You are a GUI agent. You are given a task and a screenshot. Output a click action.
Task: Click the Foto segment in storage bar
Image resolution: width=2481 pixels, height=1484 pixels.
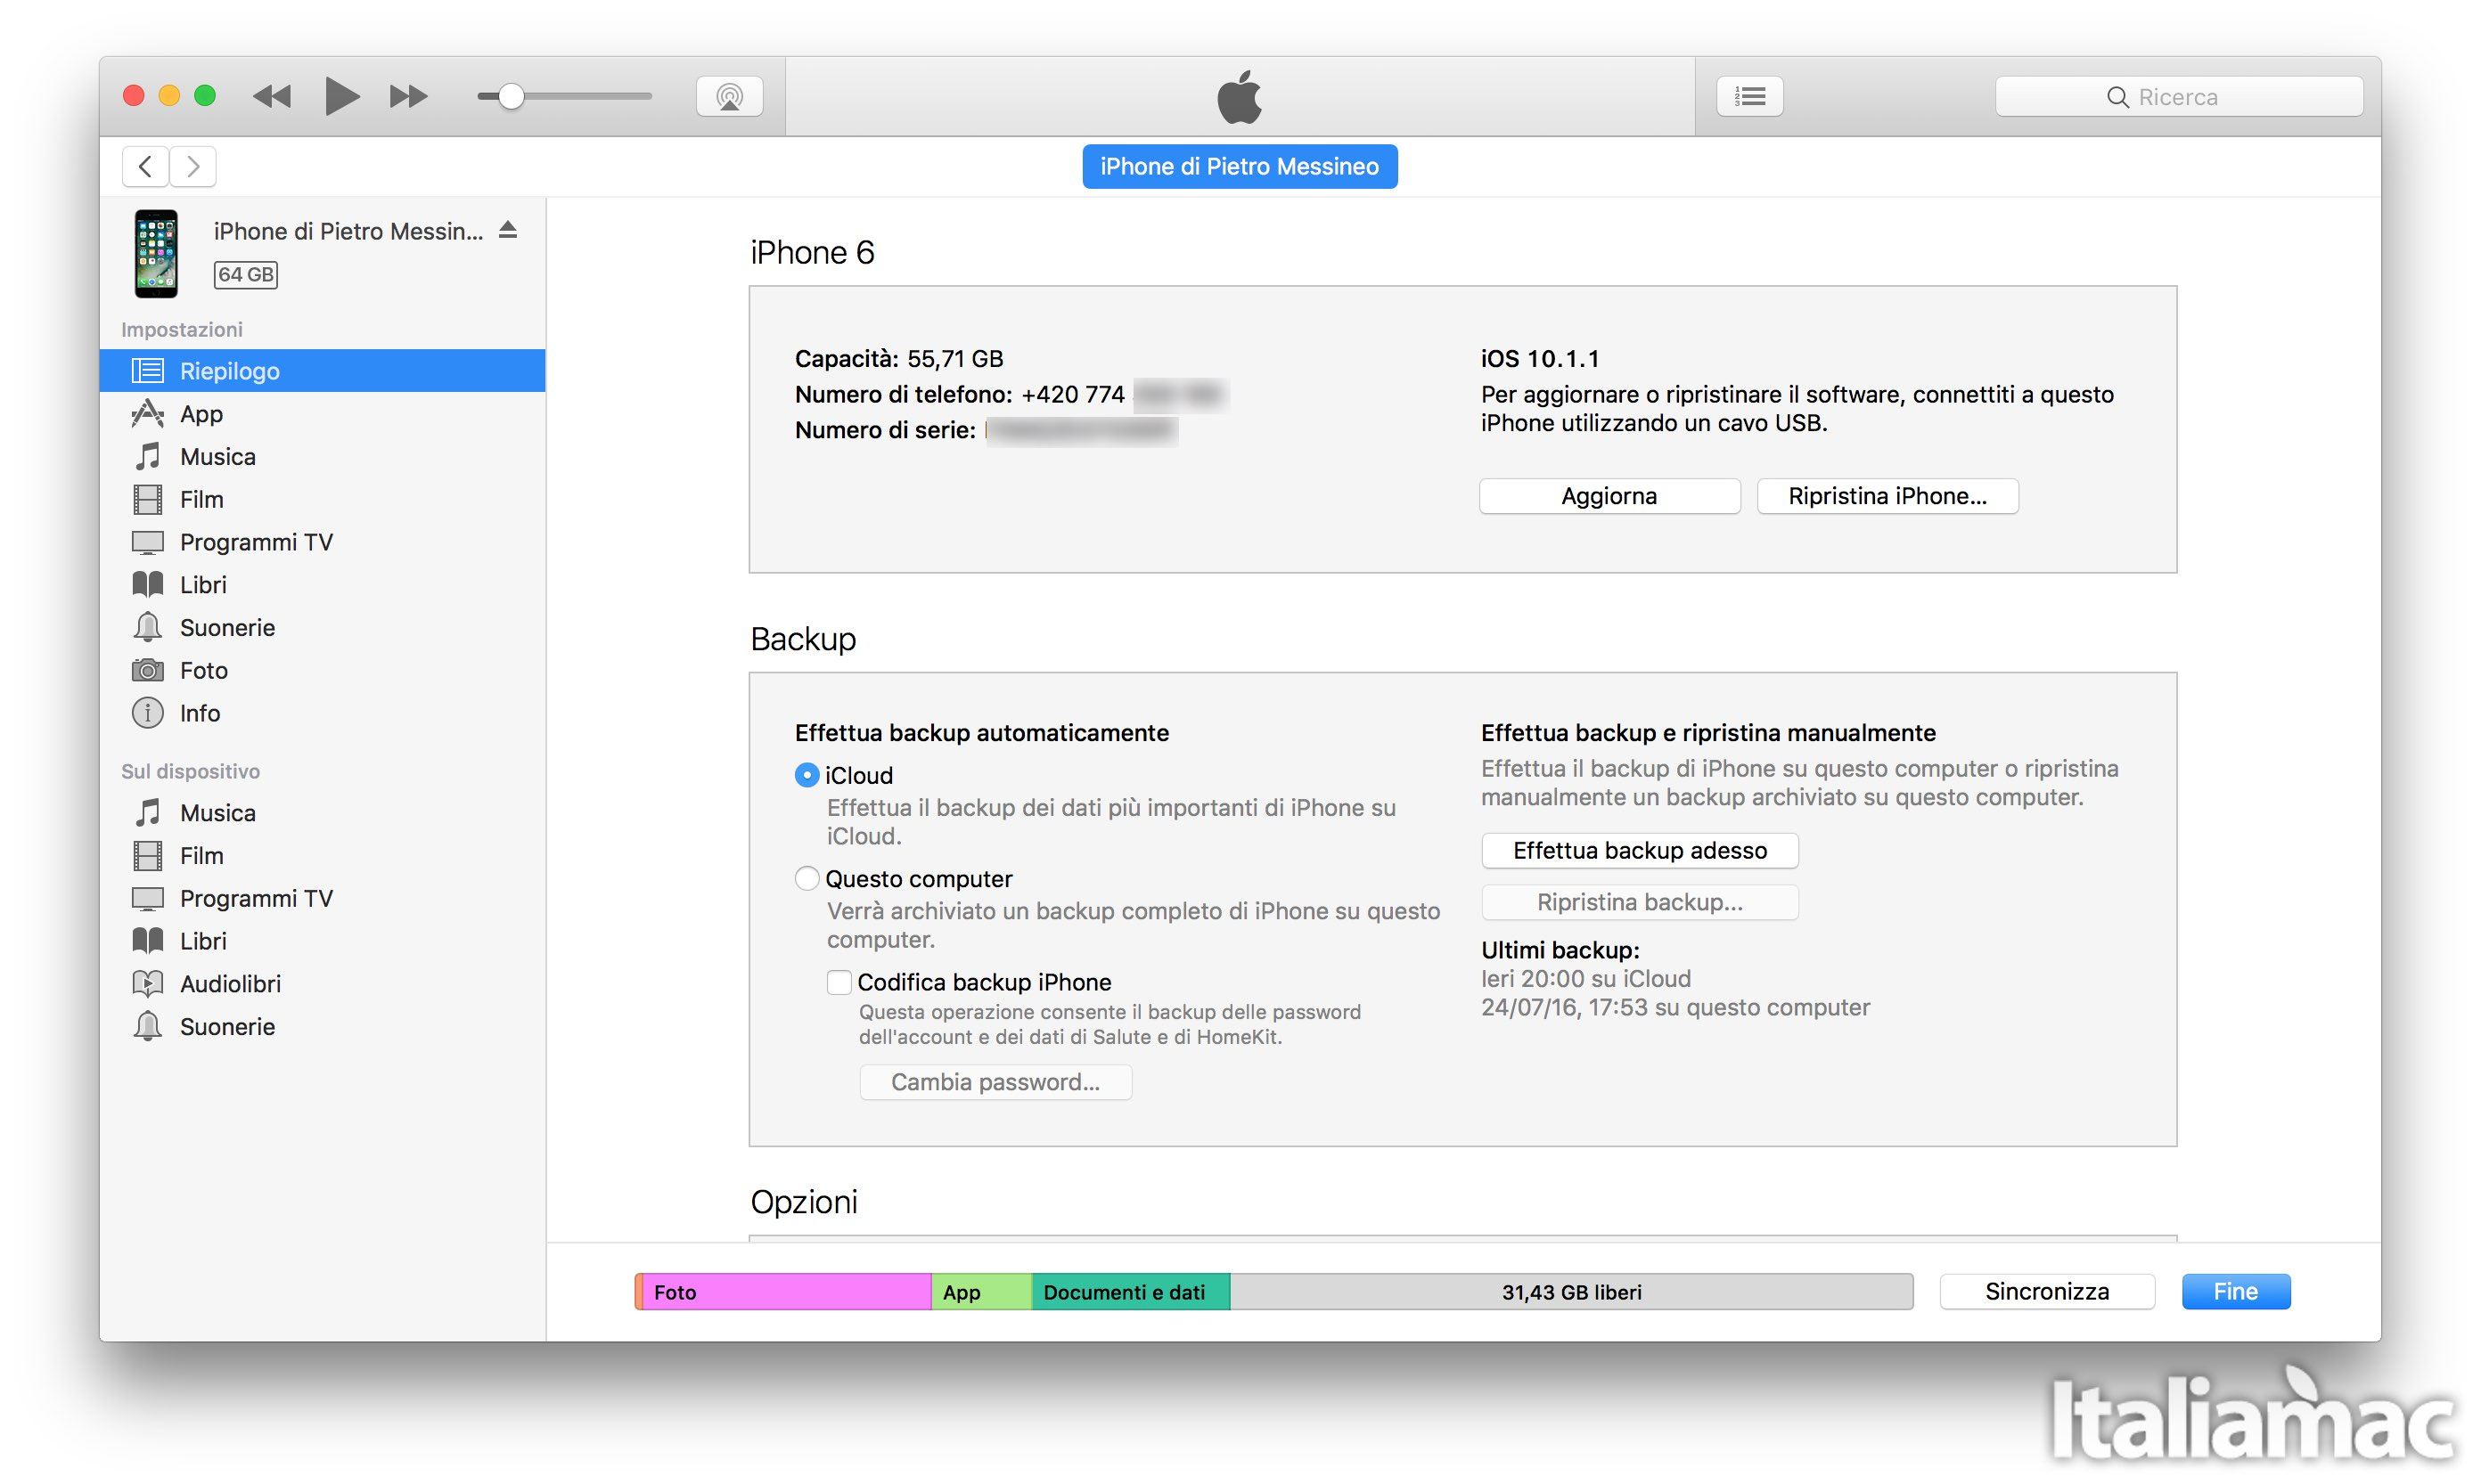point(785,1292)
